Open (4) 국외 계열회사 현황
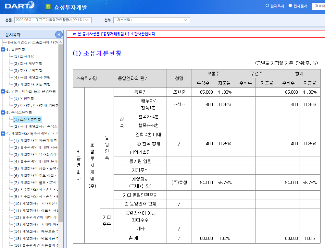The image size is (325, 248). (x=32, y=77)
